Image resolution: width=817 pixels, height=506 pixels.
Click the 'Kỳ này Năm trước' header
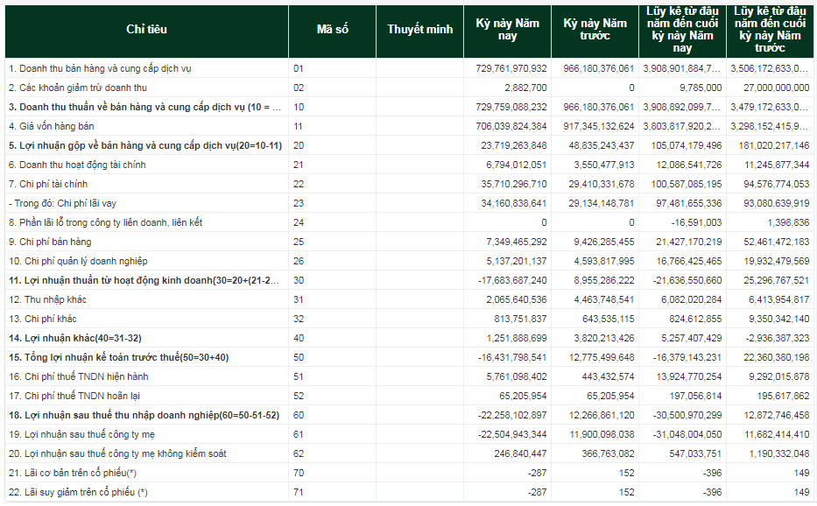pyautogui.click(x=595, y=30)
